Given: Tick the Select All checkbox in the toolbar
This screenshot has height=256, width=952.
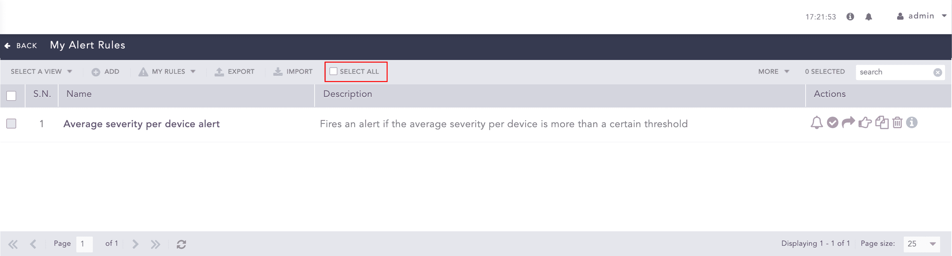Looking at the screenshot, I should (x=333, y=71).
